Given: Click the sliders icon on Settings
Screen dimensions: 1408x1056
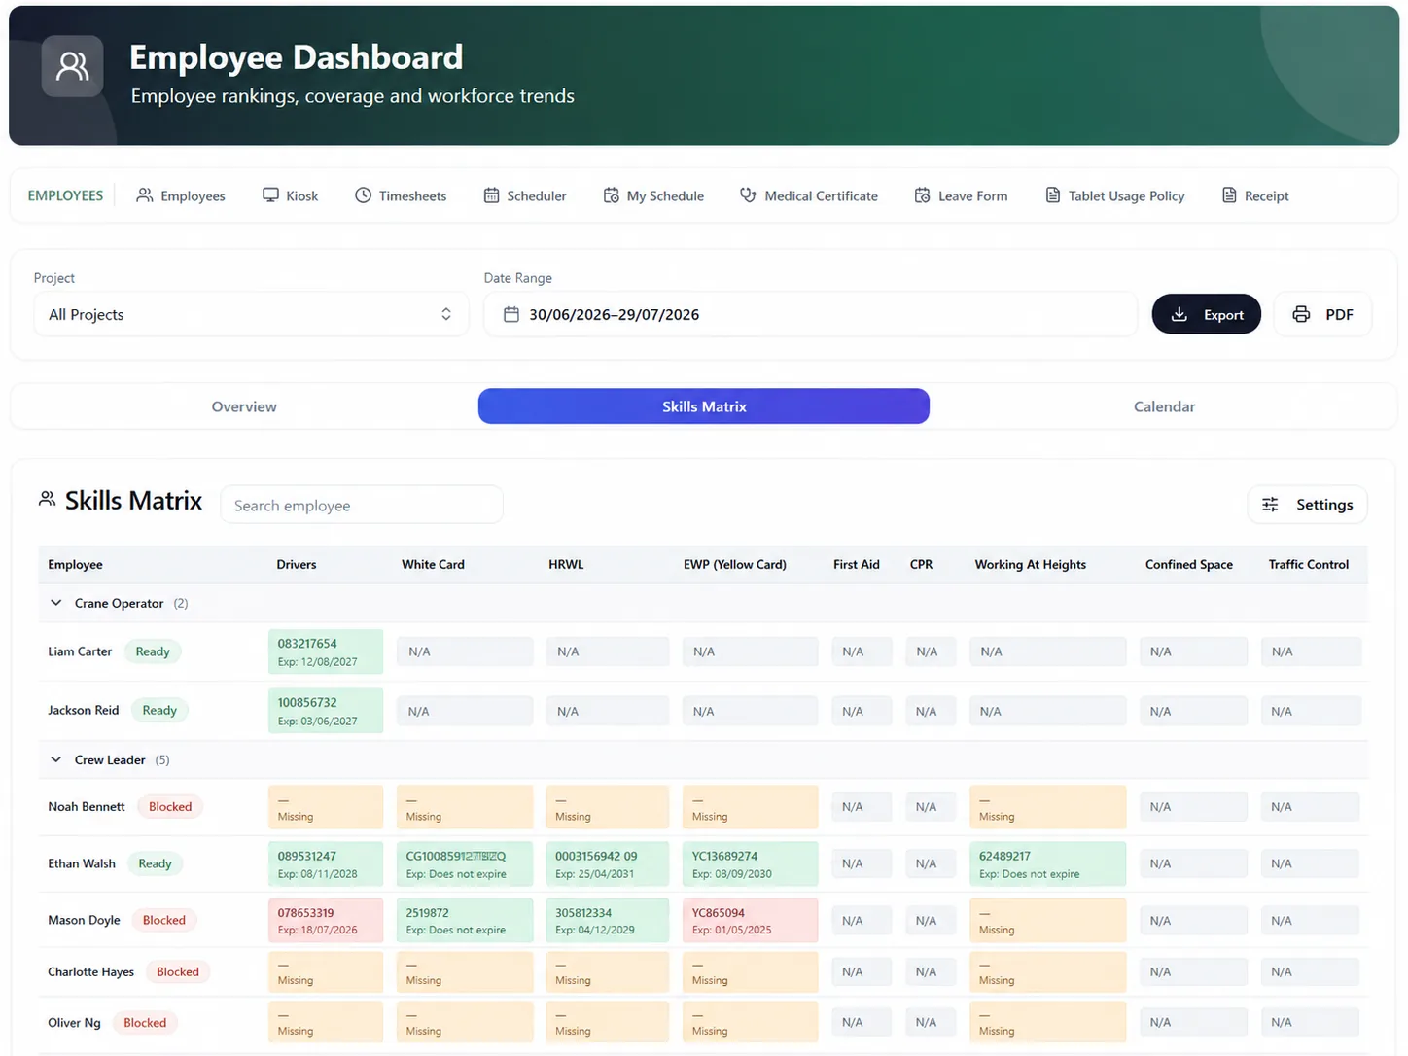Looking at the screenshot, I should point(1270,505).
